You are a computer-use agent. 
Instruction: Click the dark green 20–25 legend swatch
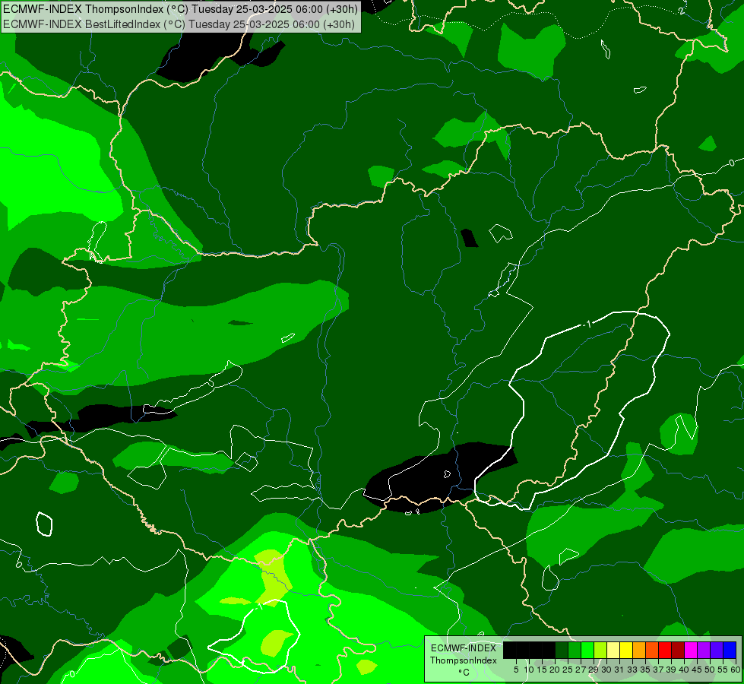562,651
